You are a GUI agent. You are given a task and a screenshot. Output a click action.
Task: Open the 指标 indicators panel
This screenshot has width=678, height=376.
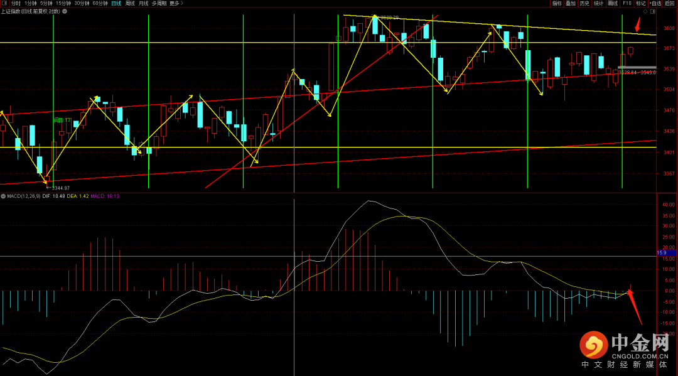pos(557,3)
